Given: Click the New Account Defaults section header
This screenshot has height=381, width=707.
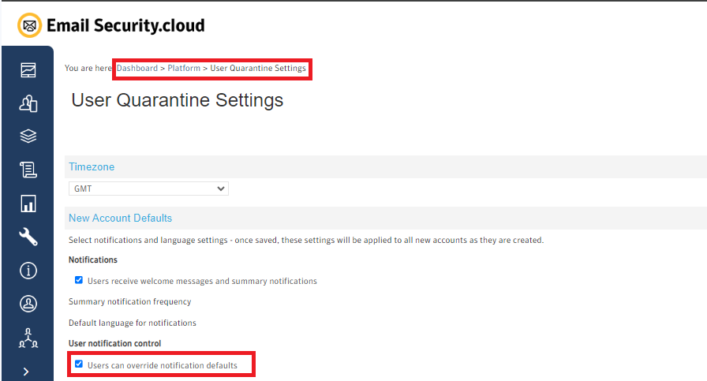Looking at the screenshot, I should click(120, 218).
